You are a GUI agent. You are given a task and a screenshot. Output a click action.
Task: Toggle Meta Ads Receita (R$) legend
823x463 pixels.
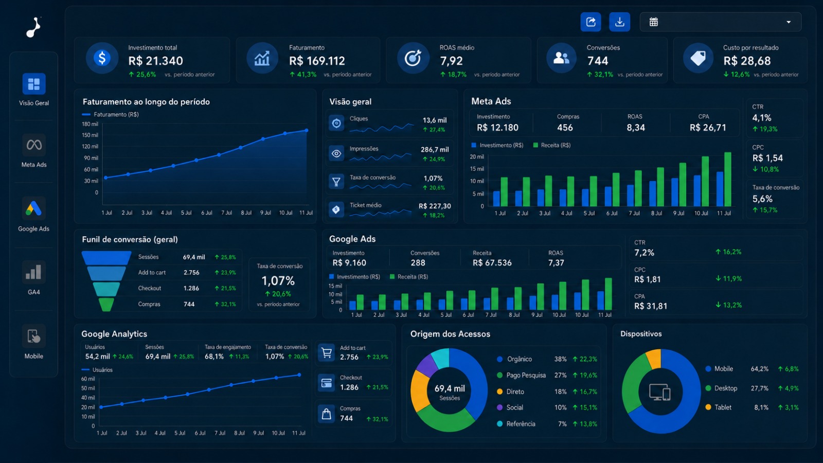coord(552,146)
